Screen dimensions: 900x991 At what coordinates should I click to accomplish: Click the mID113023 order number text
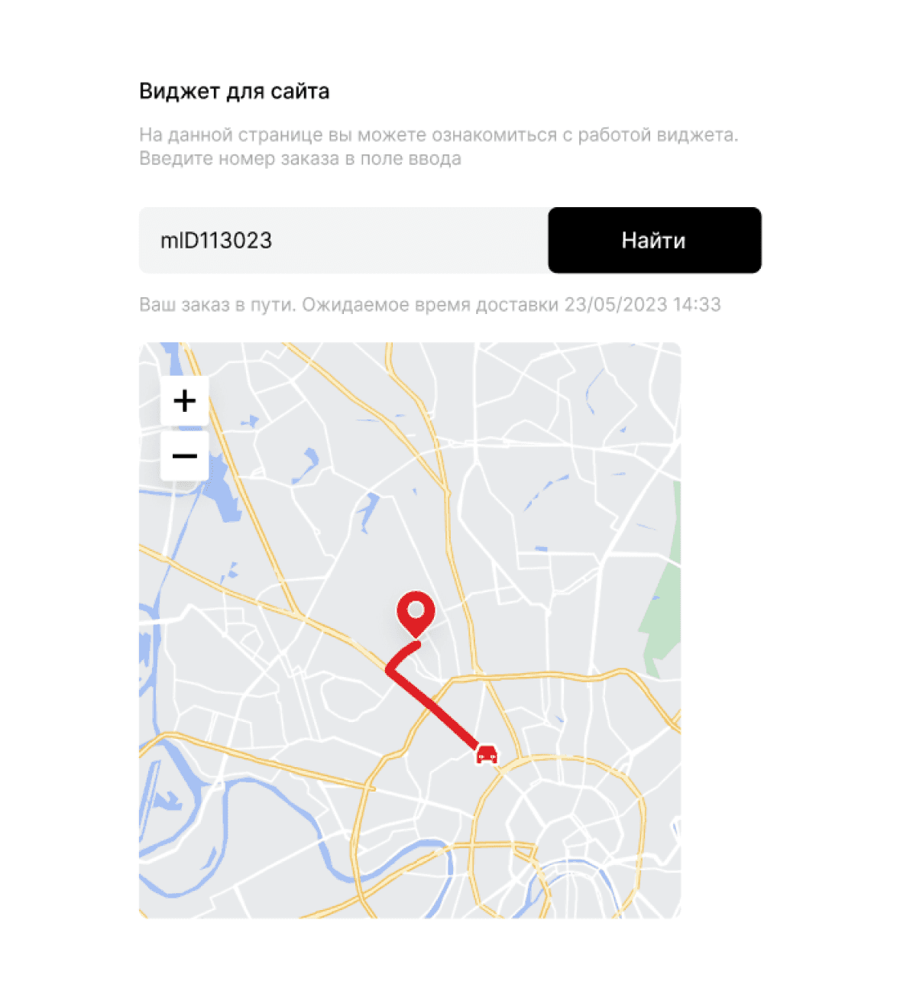point(216,241)
